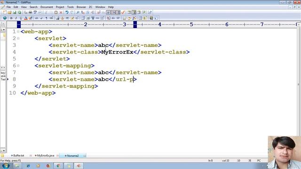301x169 pixels.
Task: Open the side panel dropdown arrow
Action: 3,30
